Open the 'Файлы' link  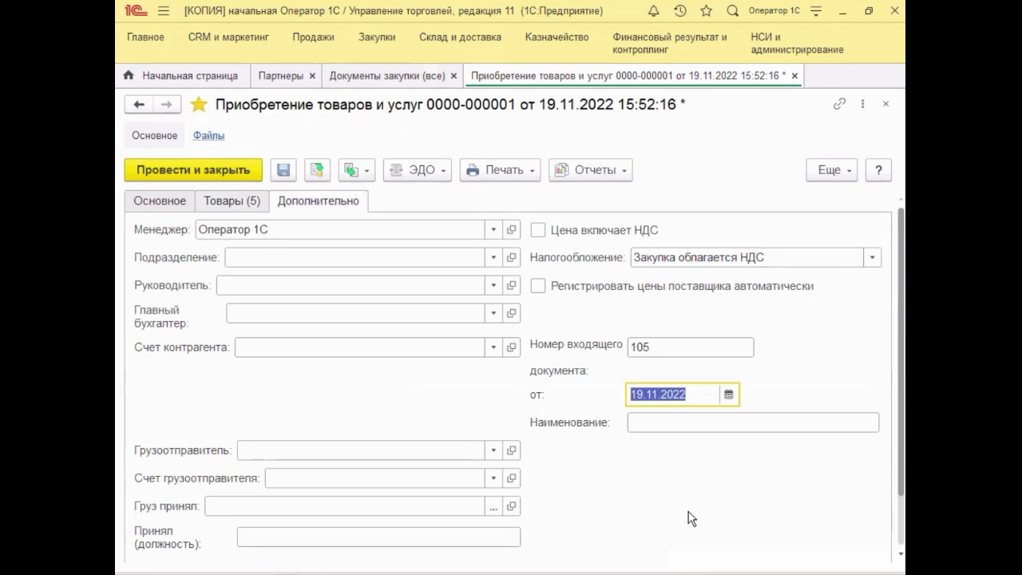tap(208, 136)
